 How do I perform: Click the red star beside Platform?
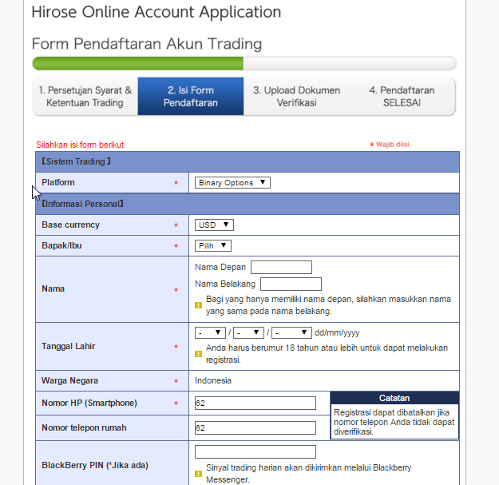click(176, 182)
